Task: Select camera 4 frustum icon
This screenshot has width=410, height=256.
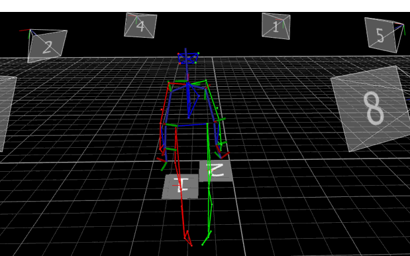Action: click(140, 25)
